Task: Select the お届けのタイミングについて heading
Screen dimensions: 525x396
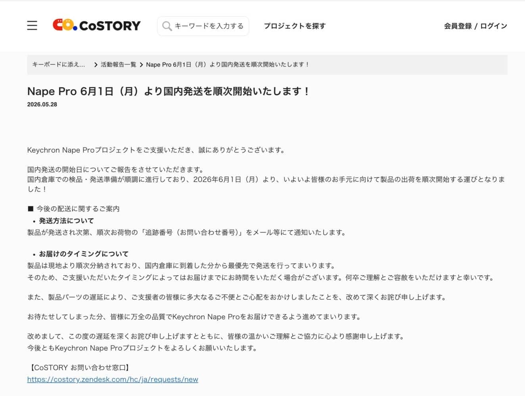Action: (84, 254)
